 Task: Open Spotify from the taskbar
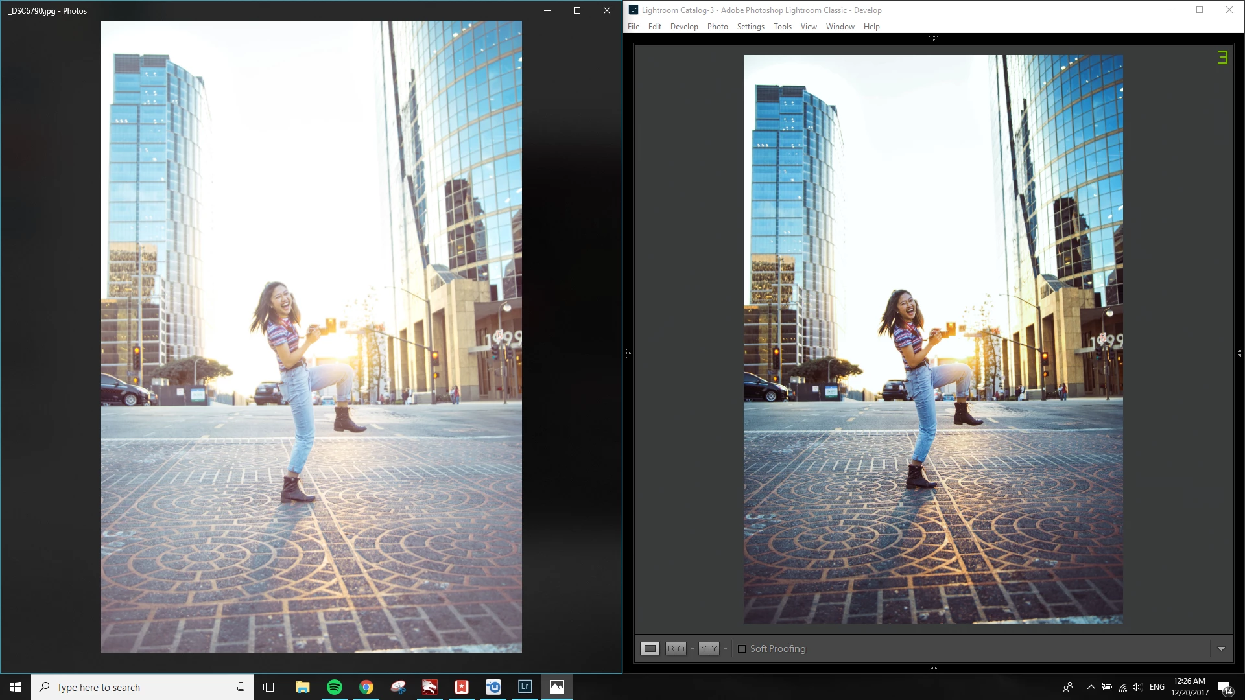coord(335,687)
